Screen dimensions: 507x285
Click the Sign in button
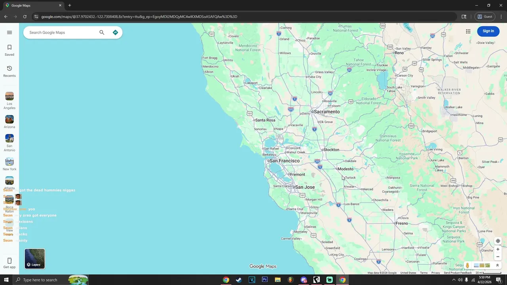[488, 31]
